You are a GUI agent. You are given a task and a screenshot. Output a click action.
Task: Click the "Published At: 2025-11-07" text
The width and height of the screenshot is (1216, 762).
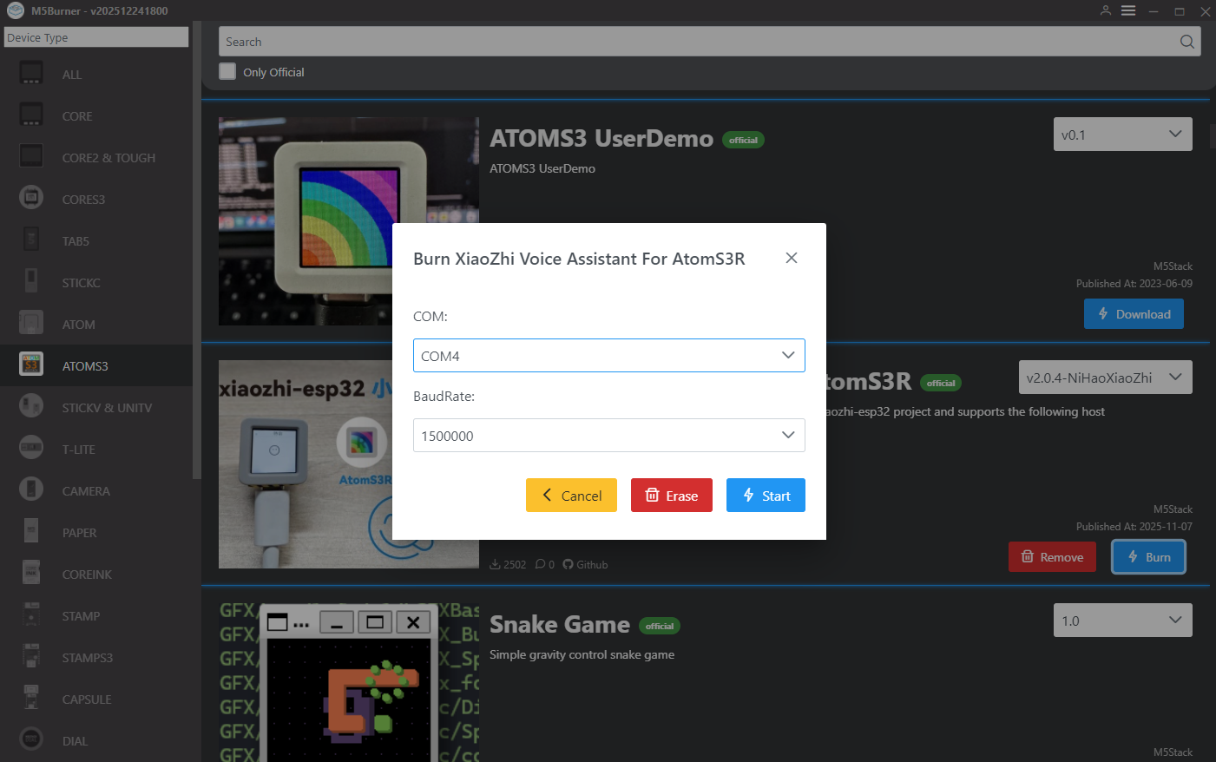pos(1134,527)
